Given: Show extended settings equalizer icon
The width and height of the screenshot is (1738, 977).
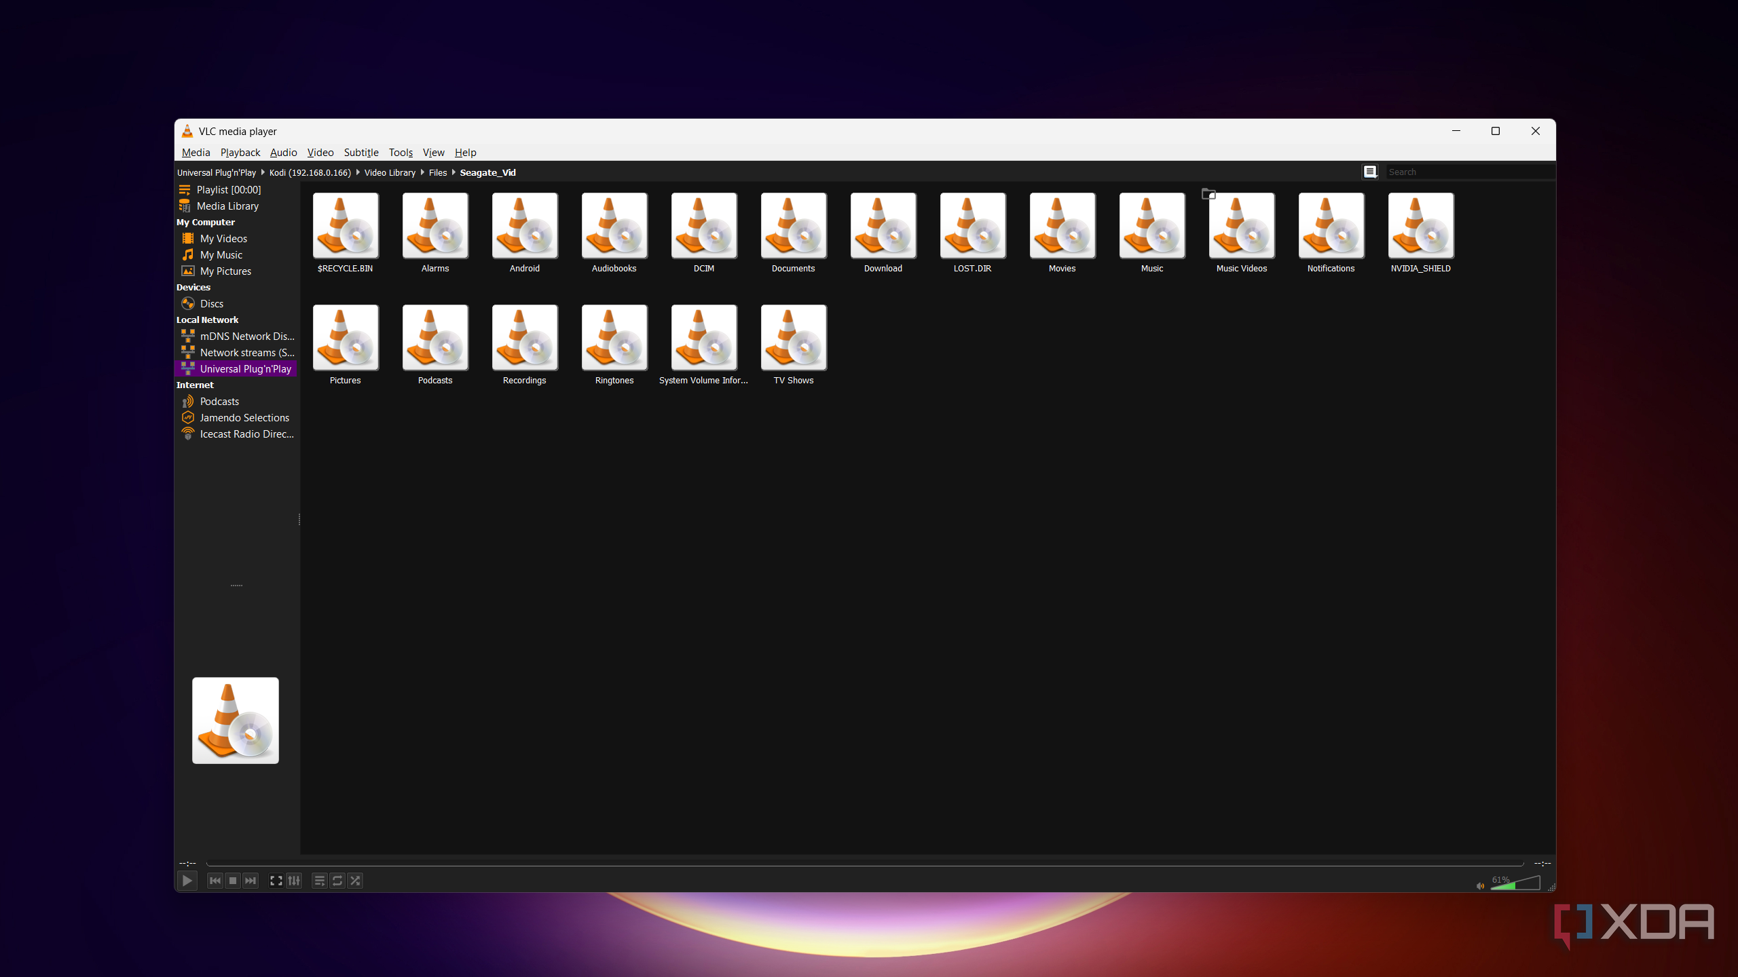Looking at the screenshot, I should [x=294, y=881].
